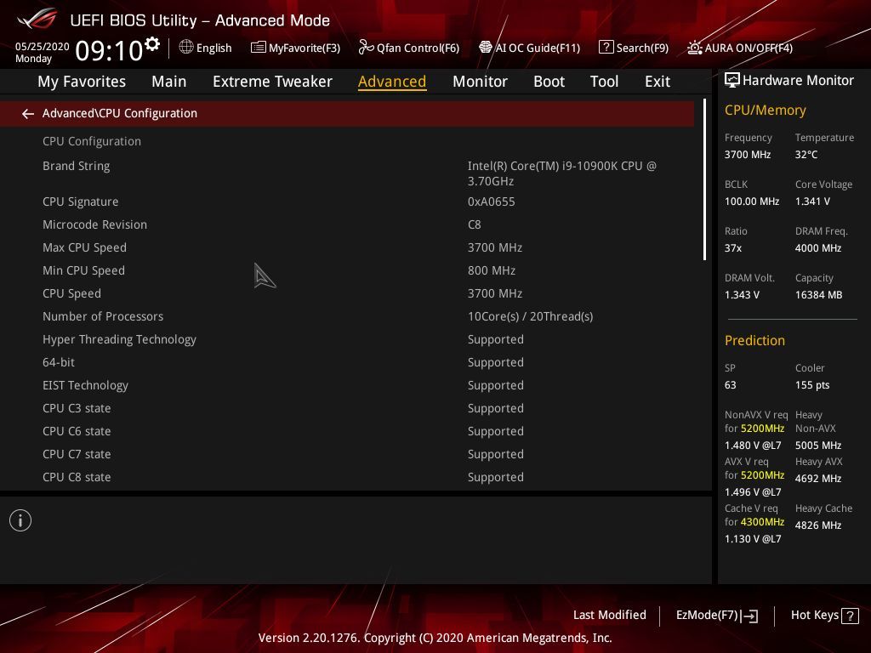Click the 09:10 clock display
This screenshot has height=653, width=871.
(x=110, y=50)
